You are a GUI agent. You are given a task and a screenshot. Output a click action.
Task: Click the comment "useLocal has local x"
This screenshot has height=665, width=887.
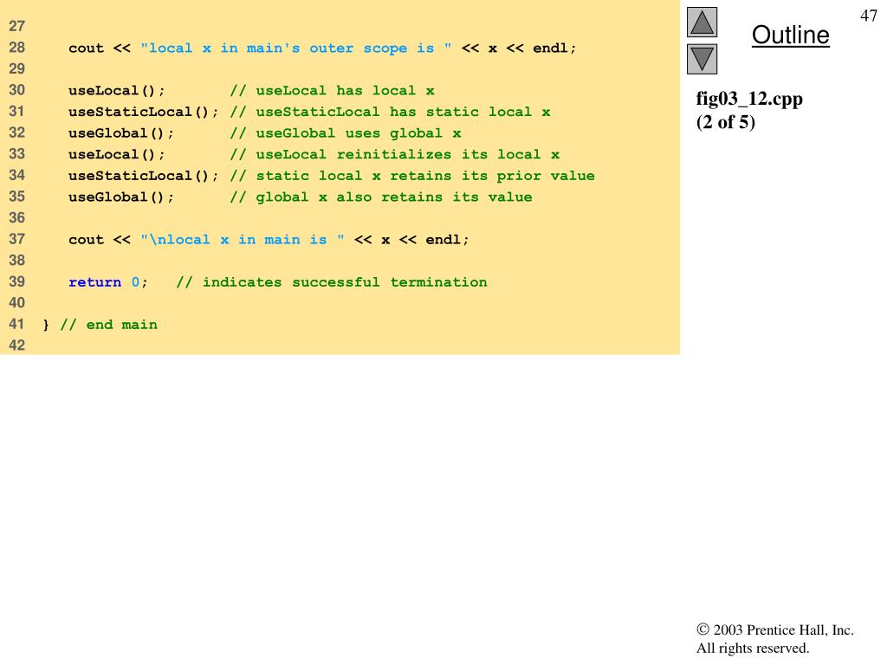[332, 90]
